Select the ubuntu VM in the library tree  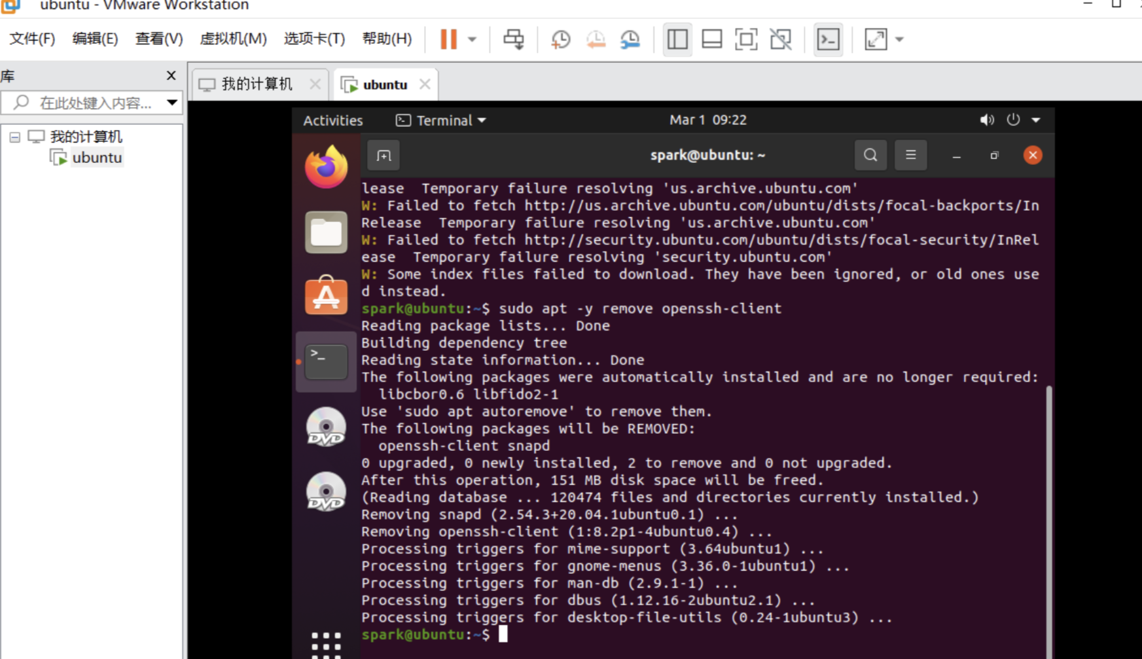point(97,157)
